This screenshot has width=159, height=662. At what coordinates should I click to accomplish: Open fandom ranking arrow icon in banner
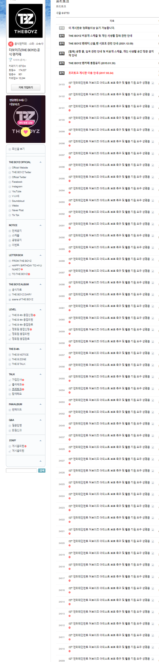(x=26, y=100)
